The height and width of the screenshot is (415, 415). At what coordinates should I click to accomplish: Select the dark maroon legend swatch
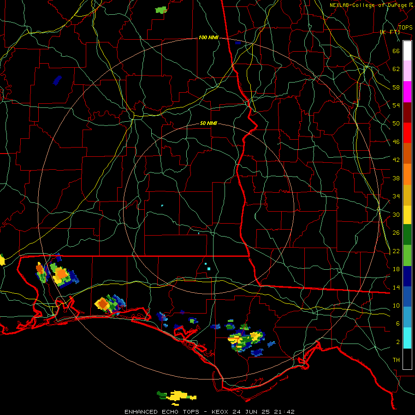tap(407, 113)
